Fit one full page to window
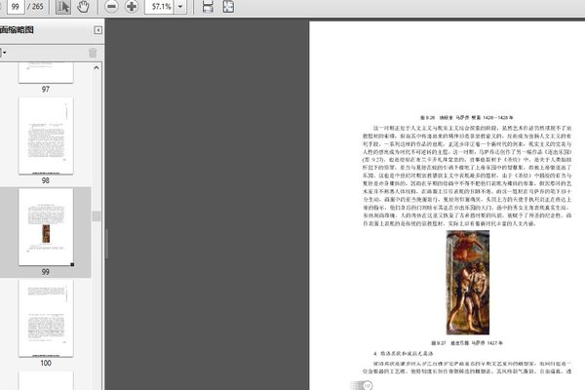The width and height of the screenshot is (585, 390). tap(228, 7)
